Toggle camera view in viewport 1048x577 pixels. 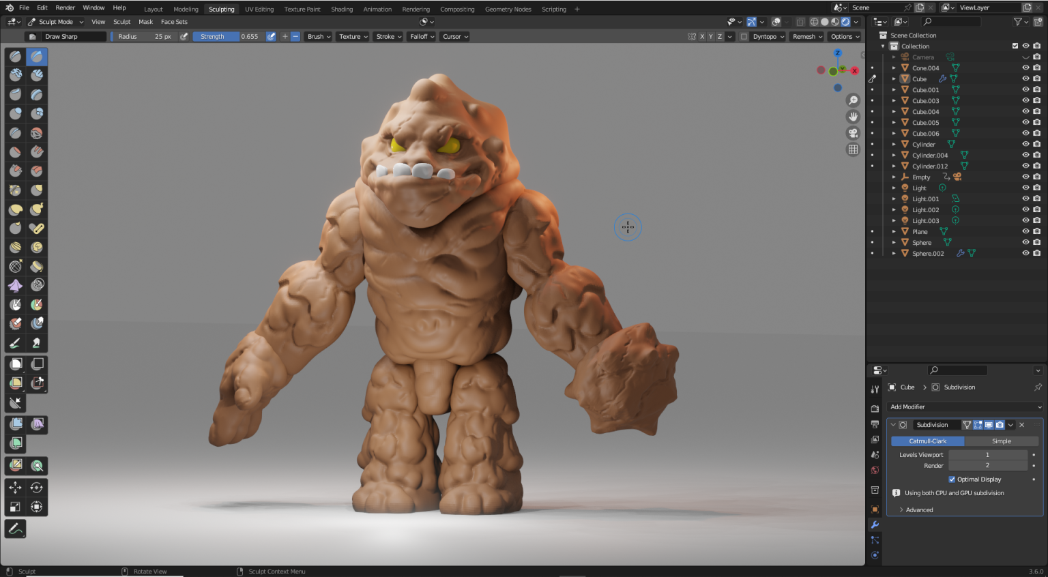853,133
